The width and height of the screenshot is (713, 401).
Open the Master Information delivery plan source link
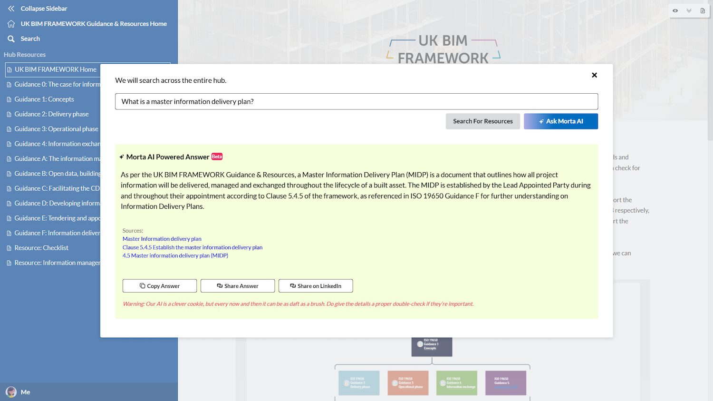point(162,239)
